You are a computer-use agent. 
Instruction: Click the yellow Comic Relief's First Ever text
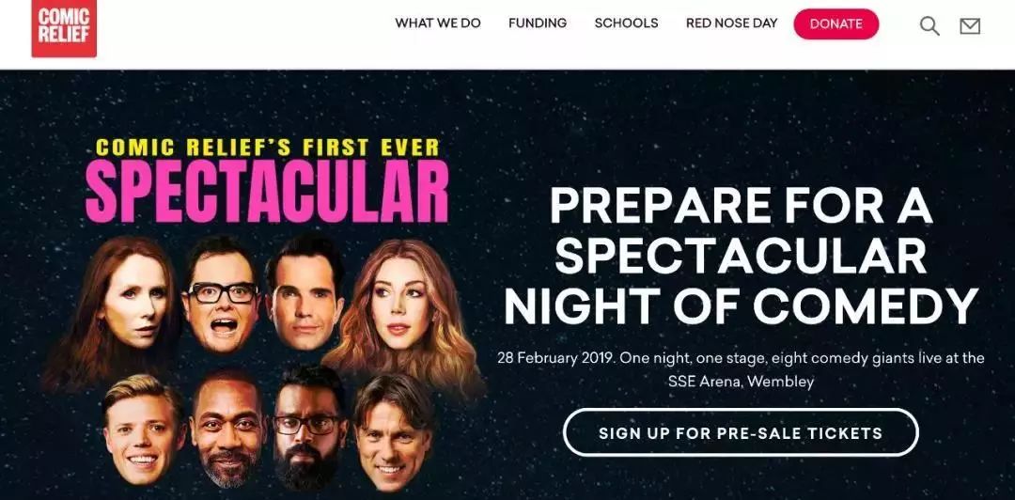click(x=267, y=147)
